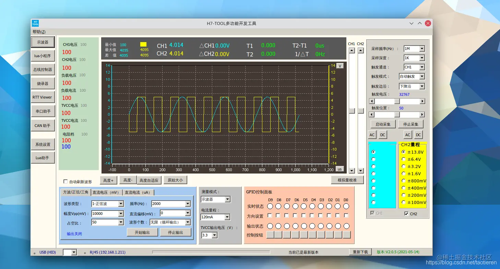Switch to 直流电流 (uA) tab
The image size is (500, 269).
pos(138,192)
